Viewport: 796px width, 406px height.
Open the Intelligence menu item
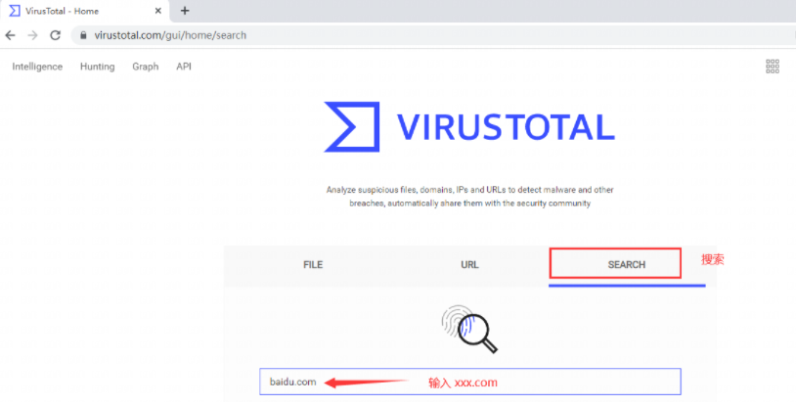37,67
